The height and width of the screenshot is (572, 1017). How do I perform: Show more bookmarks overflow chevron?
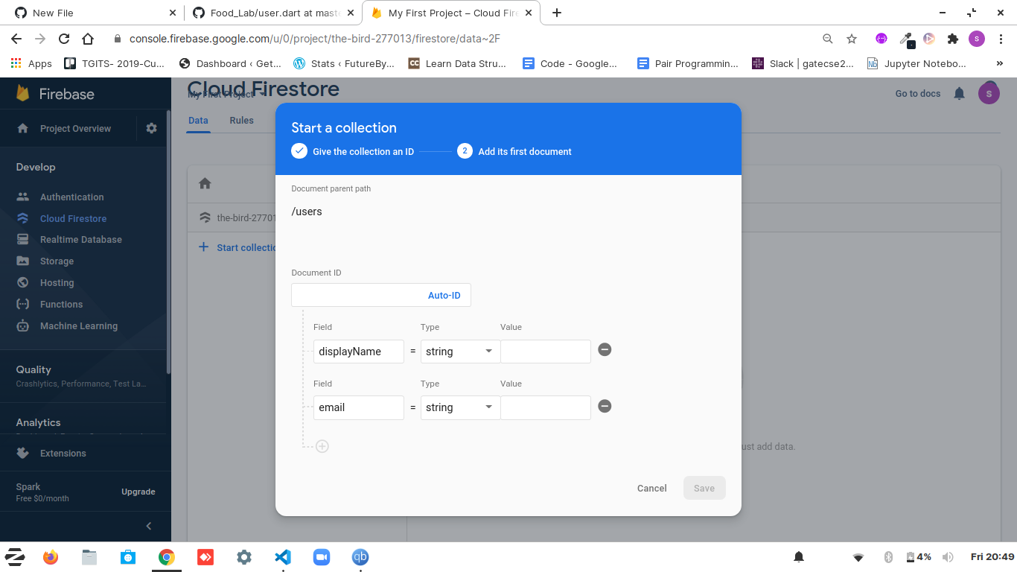[1000, 63]
